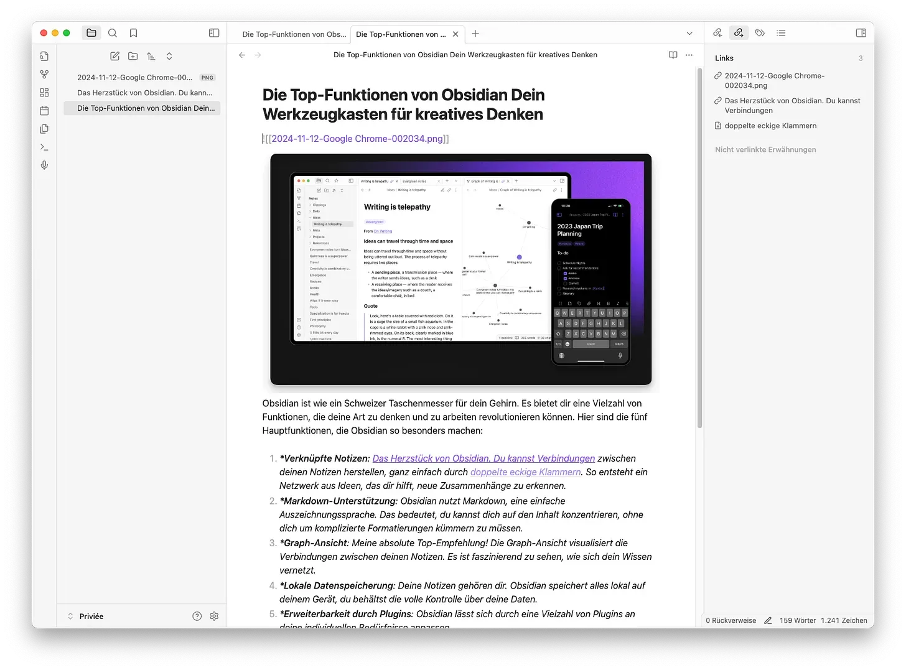Expand Nicht verlinkte Erwähnungen section

point(765,149)
